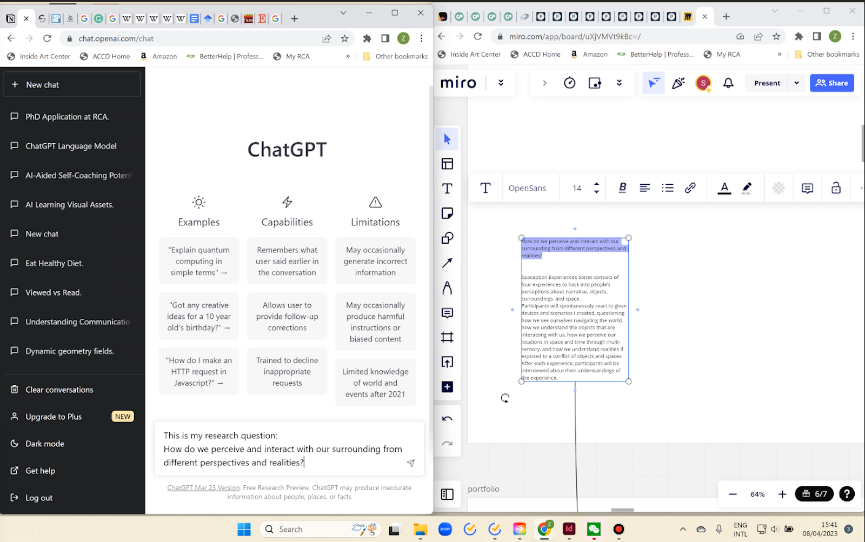Image resolution: width=865 pixels, height=542 pixels.
Task: Lock the selected text box
Action: point(836,188)
